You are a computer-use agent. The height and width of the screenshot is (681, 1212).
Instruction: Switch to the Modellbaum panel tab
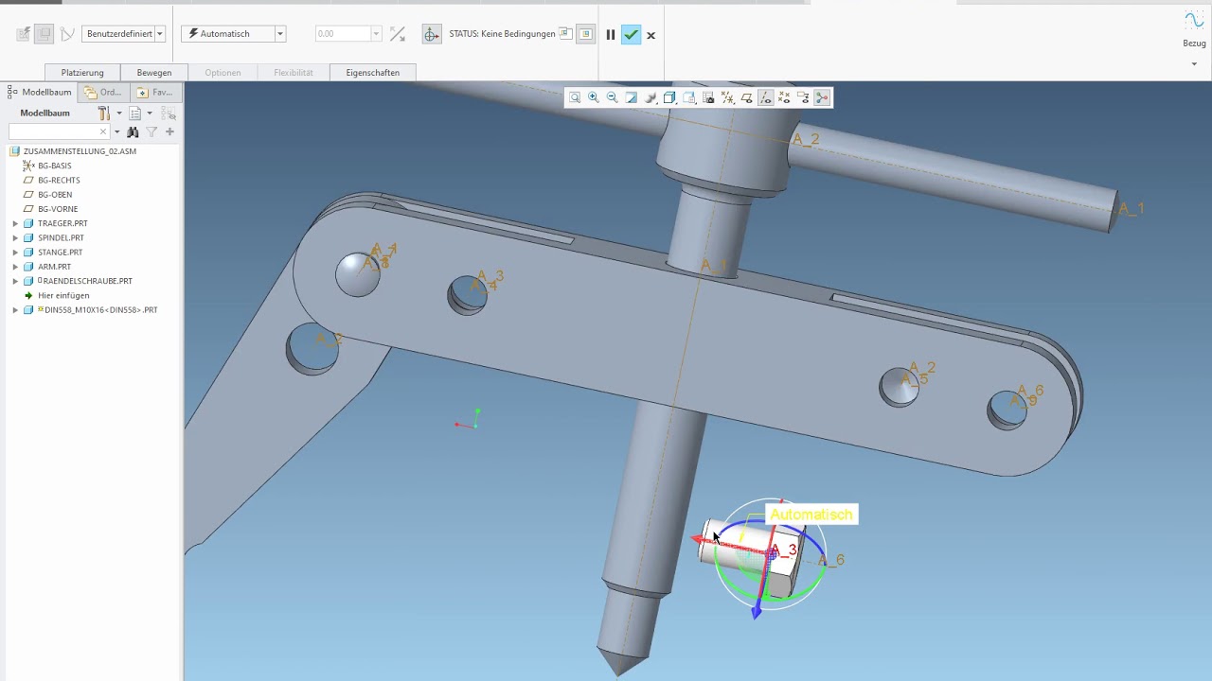40,93
